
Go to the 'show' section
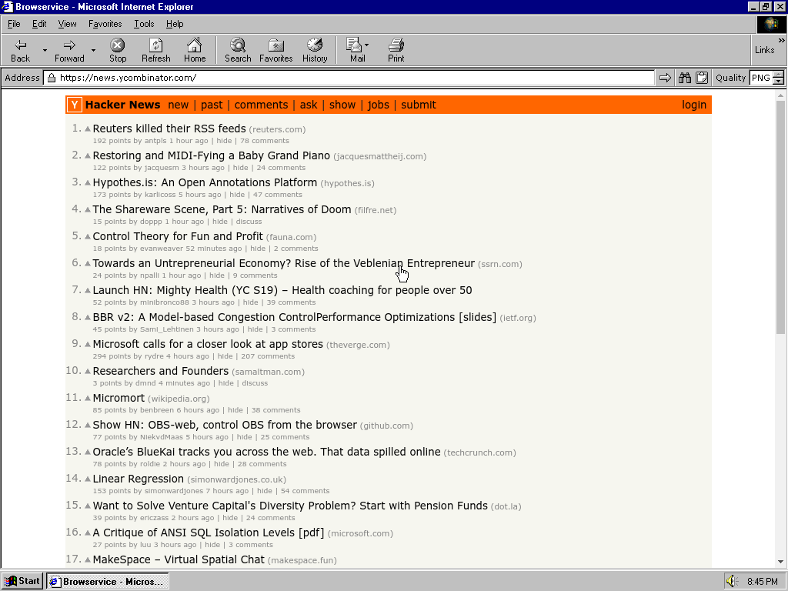[x=342, y=105]
